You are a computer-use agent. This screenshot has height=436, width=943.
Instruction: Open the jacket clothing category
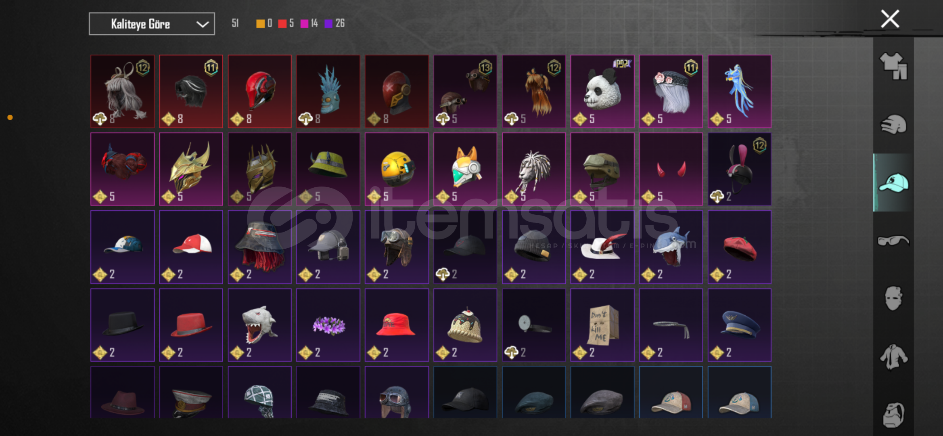coord(893,357)
